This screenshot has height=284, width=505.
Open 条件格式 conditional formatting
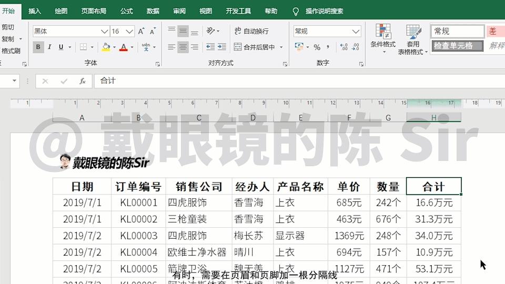pyautogui.click(x=383, y=39)
